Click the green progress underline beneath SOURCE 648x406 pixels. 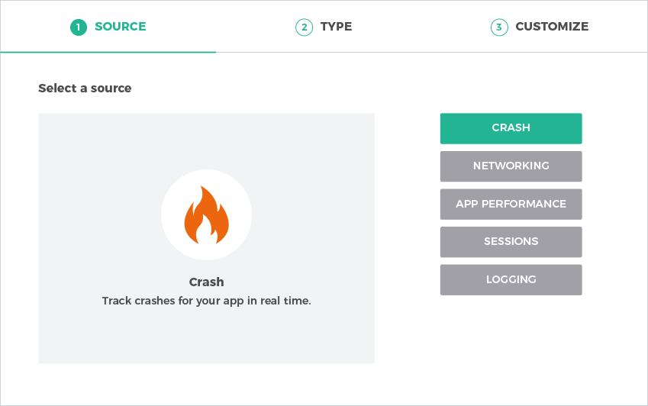[108, 52]
